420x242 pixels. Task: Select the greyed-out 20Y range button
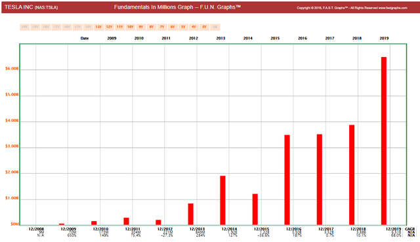click(x=25, y=27)
